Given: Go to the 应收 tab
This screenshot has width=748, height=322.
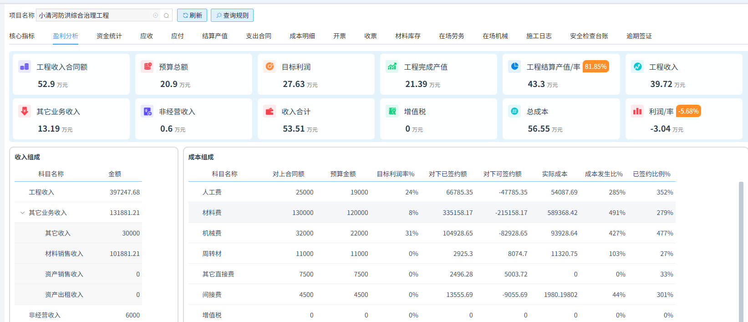Looking at the screenshot, I should (147, 36).
